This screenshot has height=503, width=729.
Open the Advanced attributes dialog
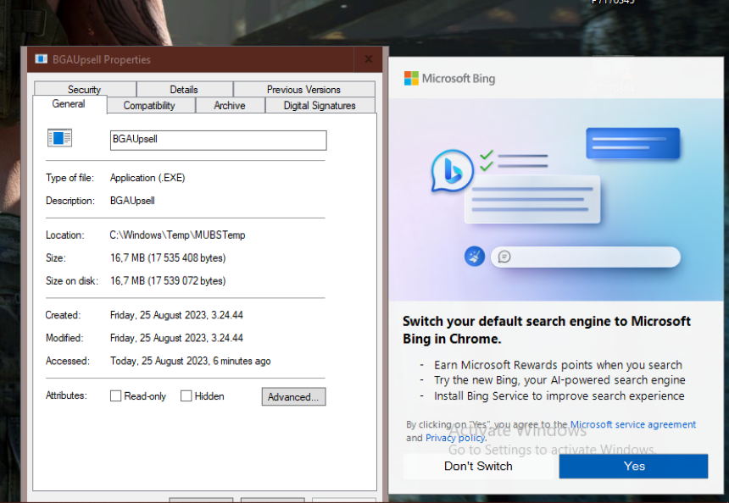coord(293,396)
